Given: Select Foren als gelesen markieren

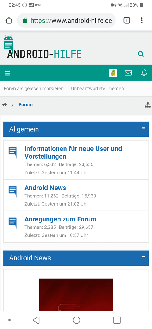Looking at the screenshot, I should pos(34,89).
